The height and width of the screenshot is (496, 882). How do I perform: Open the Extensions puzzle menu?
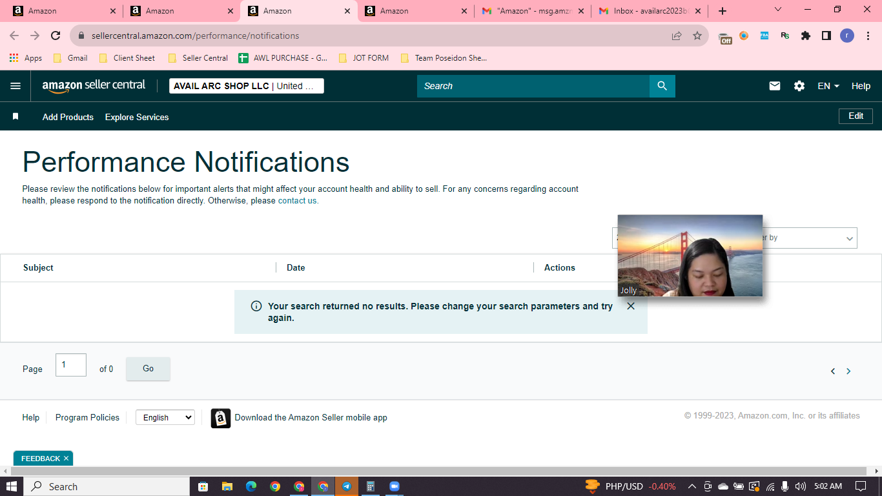806,36
